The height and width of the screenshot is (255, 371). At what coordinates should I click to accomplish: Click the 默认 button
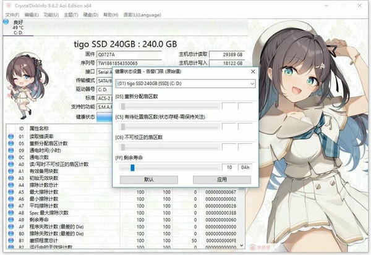pos(149,180)
